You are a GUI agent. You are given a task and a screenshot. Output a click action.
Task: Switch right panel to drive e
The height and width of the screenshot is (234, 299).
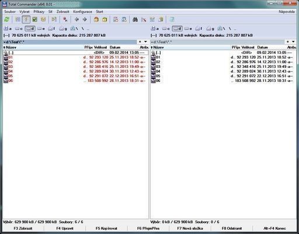tap(188, 29)
